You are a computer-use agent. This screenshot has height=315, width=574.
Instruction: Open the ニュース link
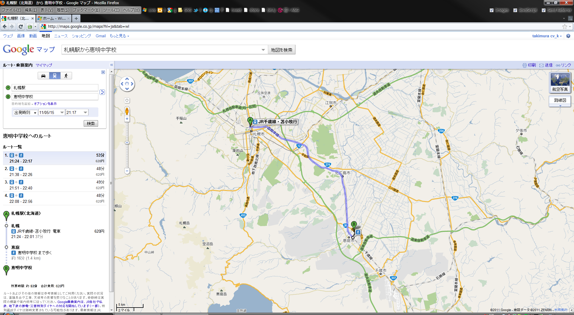pos(61,36)
